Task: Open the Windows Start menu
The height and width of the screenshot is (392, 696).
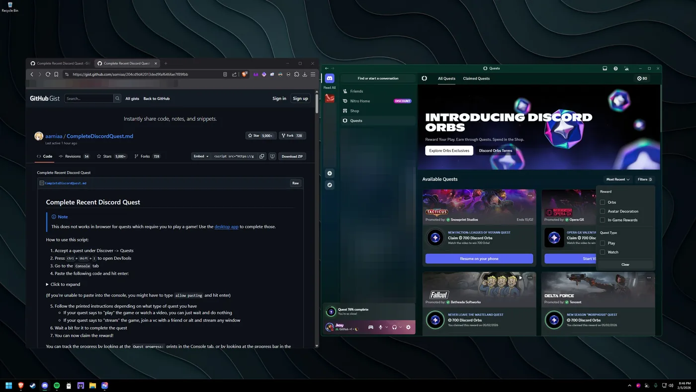Action: coord(8,386)
